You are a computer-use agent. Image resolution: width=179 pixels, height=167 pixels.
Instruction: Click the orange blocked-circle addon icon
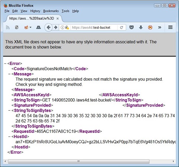150,27
